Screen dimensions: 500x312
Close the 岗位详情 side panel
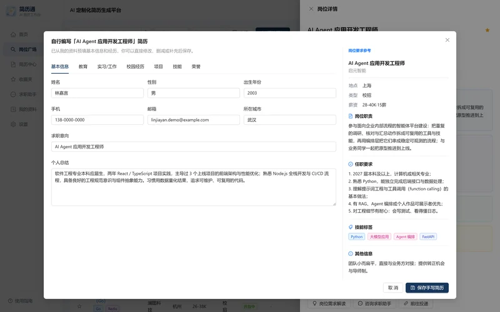coord(311,9)
